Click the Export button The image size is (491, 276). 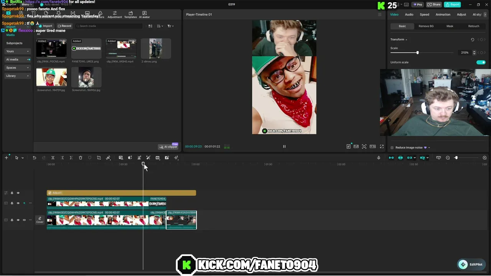pyautogui.click(x=452, y=5)
